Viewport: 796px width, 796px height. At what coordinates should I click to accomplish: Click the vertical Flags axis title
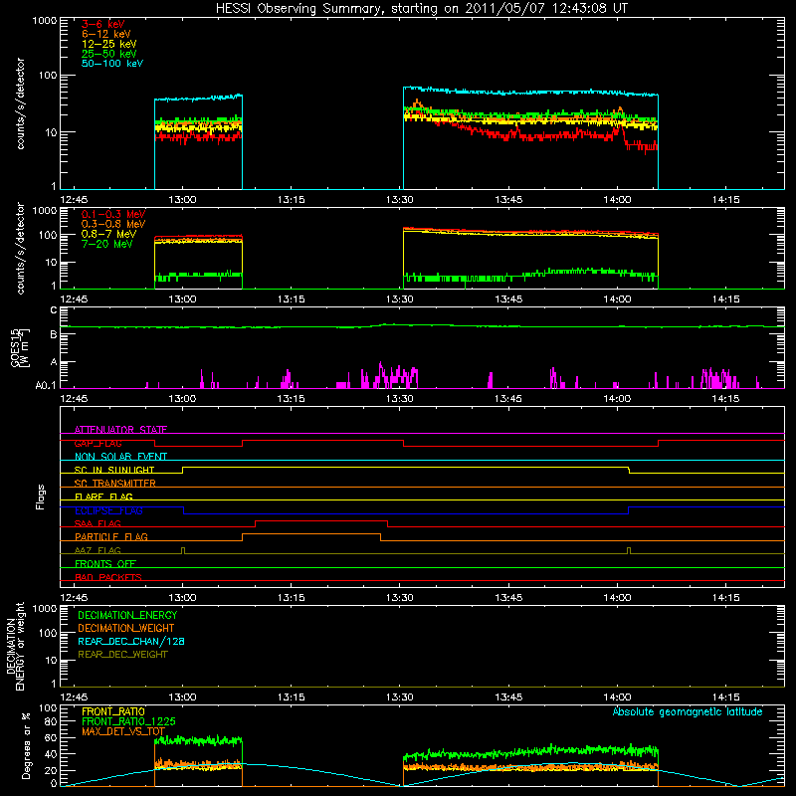point(40,497)
